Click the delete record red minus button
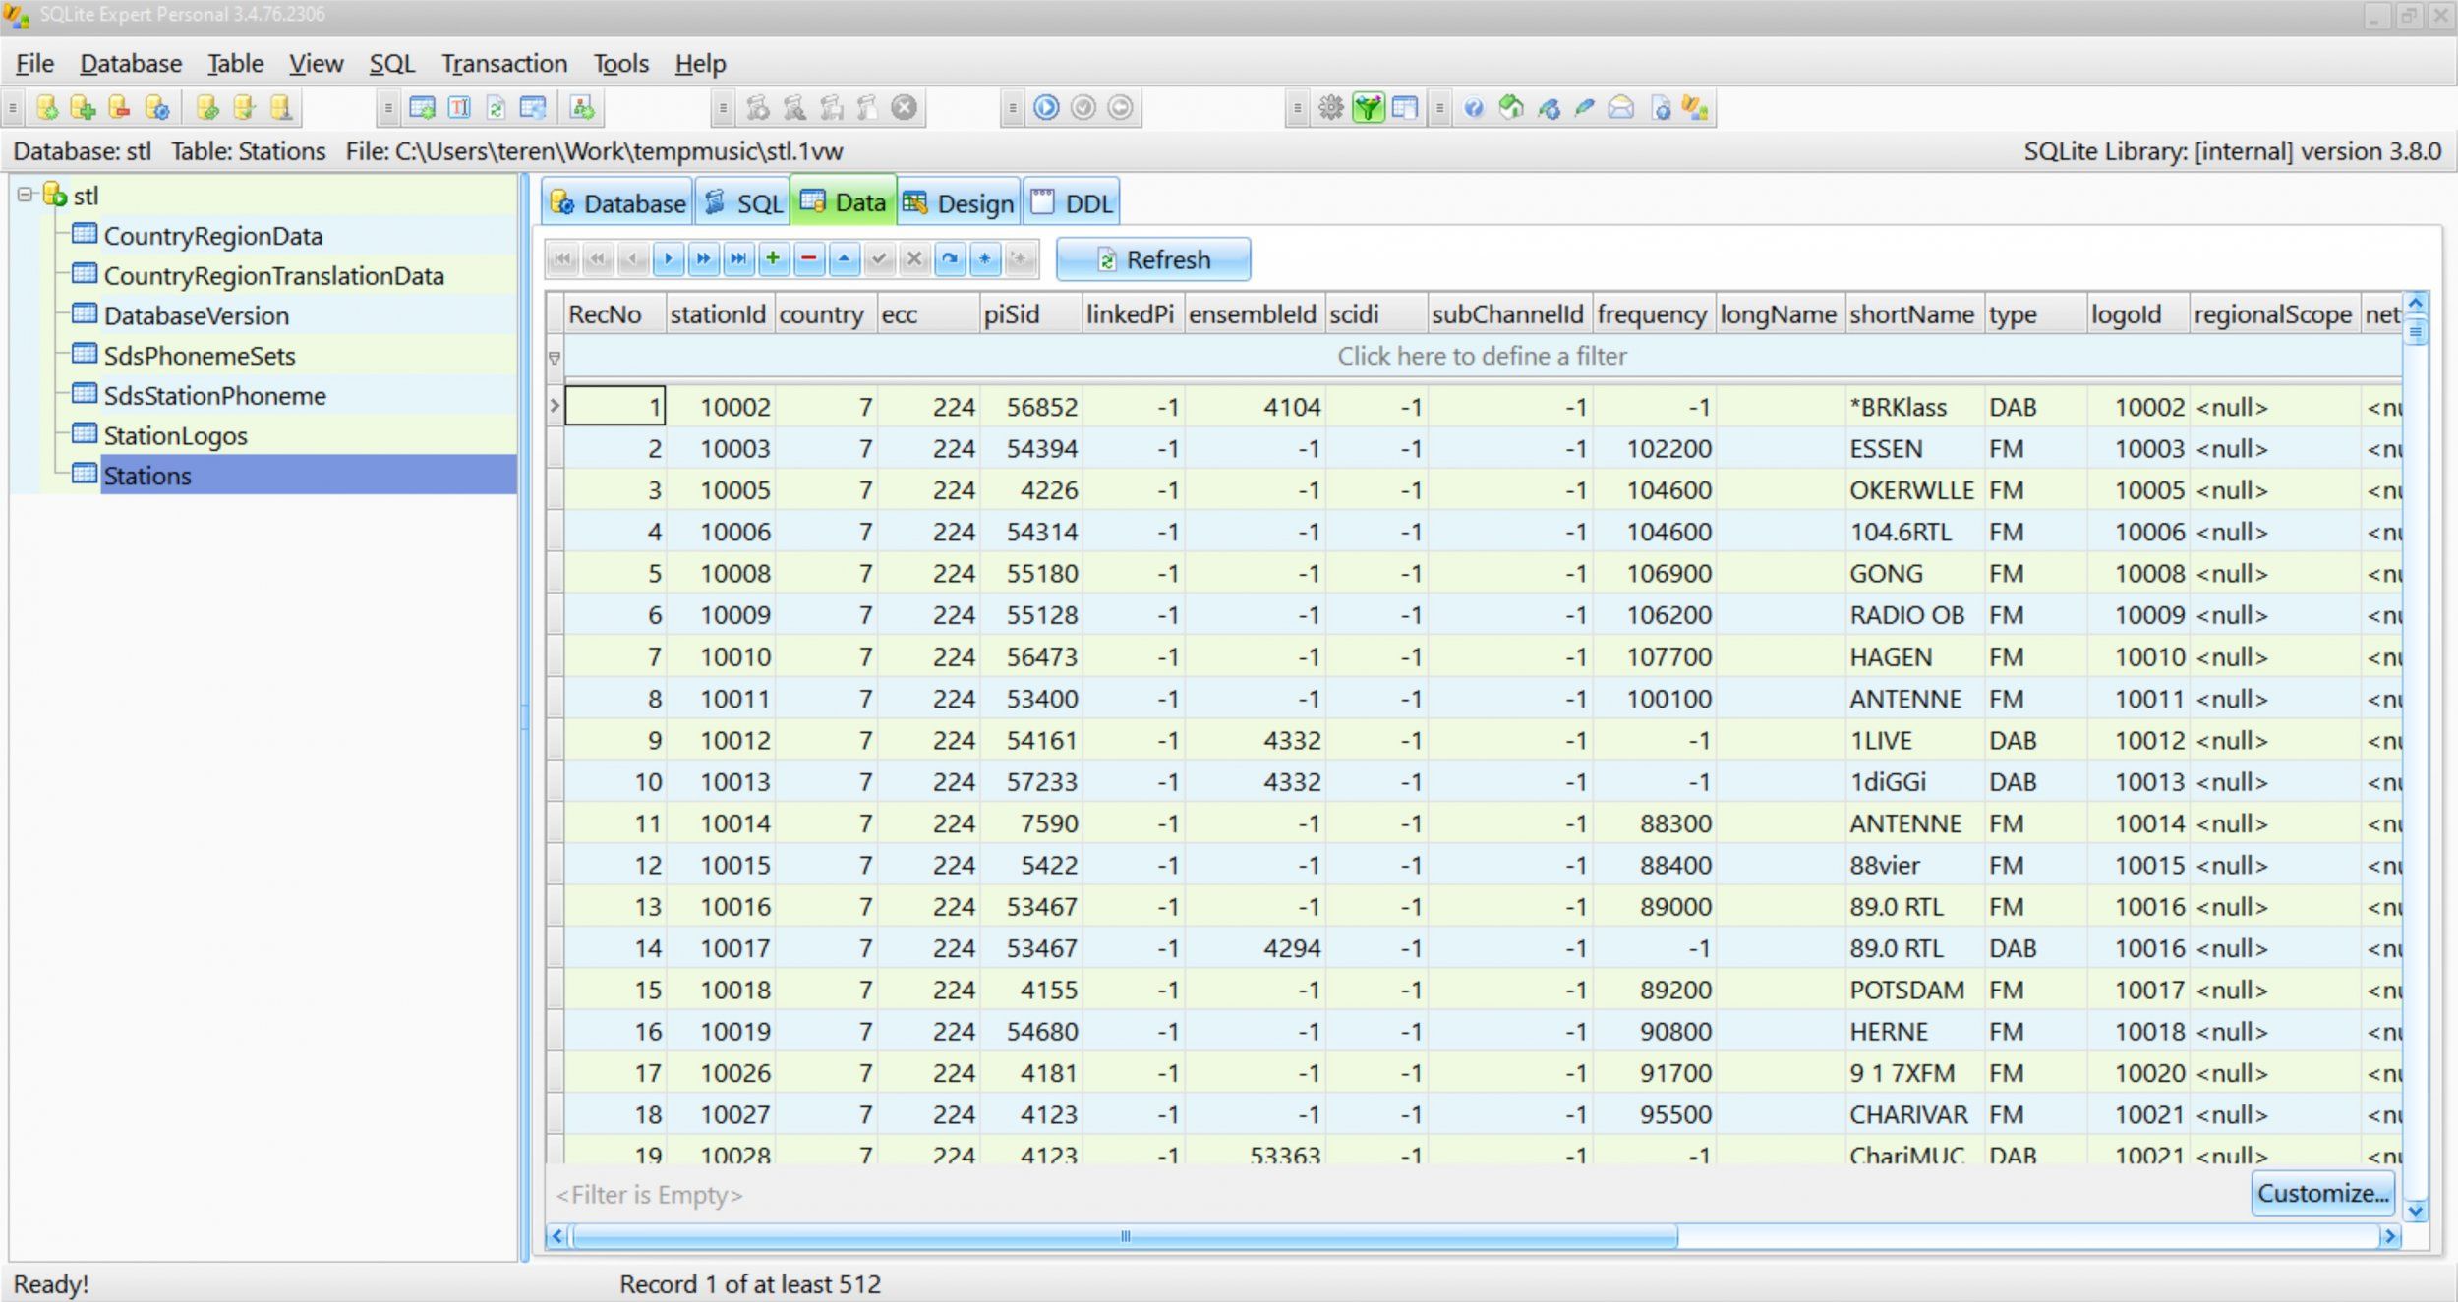 [808, 259]
